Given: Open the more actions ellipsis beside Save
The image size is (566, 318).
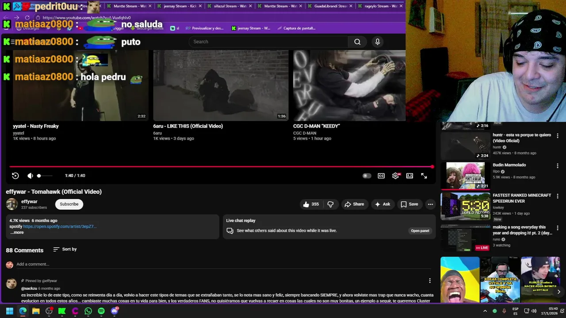Looking at the screenshot, I should [x=430, y=204].
